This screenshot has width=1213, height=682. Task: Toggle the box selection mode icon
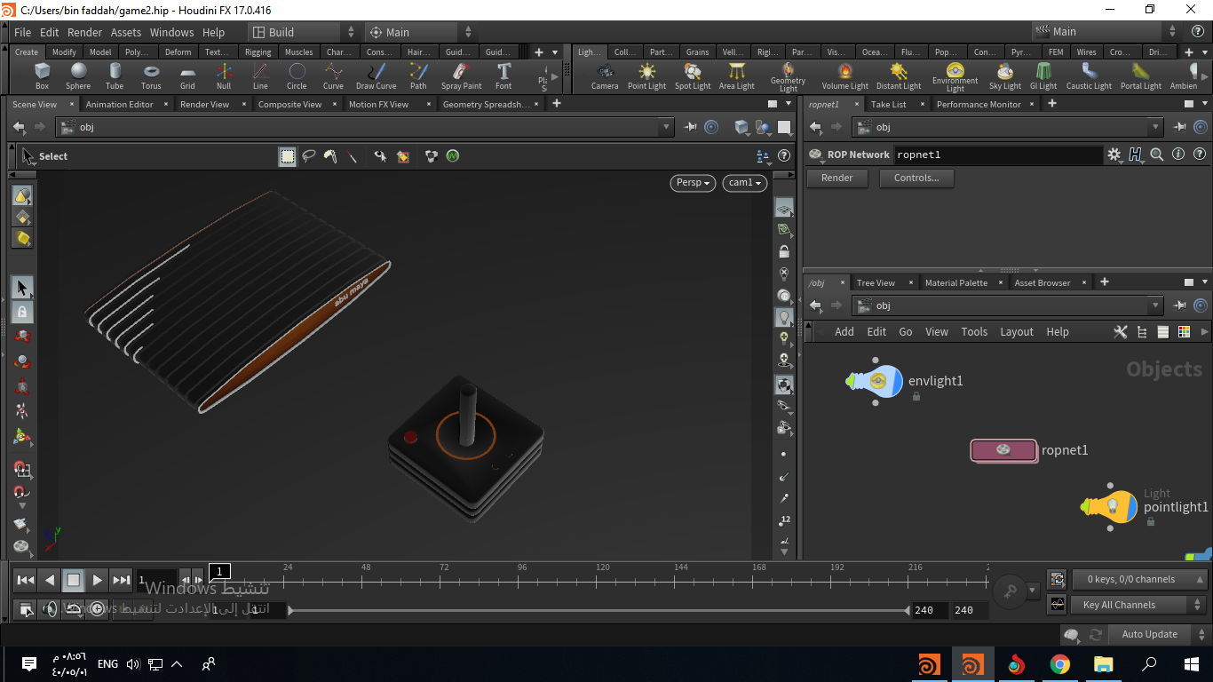click(x=288, y=156)
